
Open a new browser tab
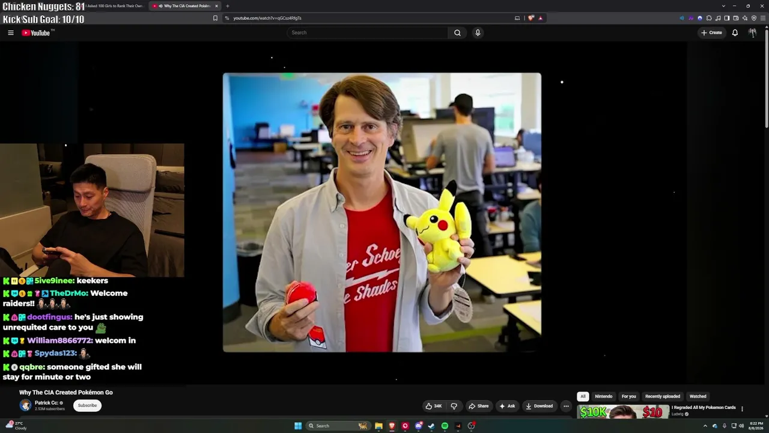[227, 6]
